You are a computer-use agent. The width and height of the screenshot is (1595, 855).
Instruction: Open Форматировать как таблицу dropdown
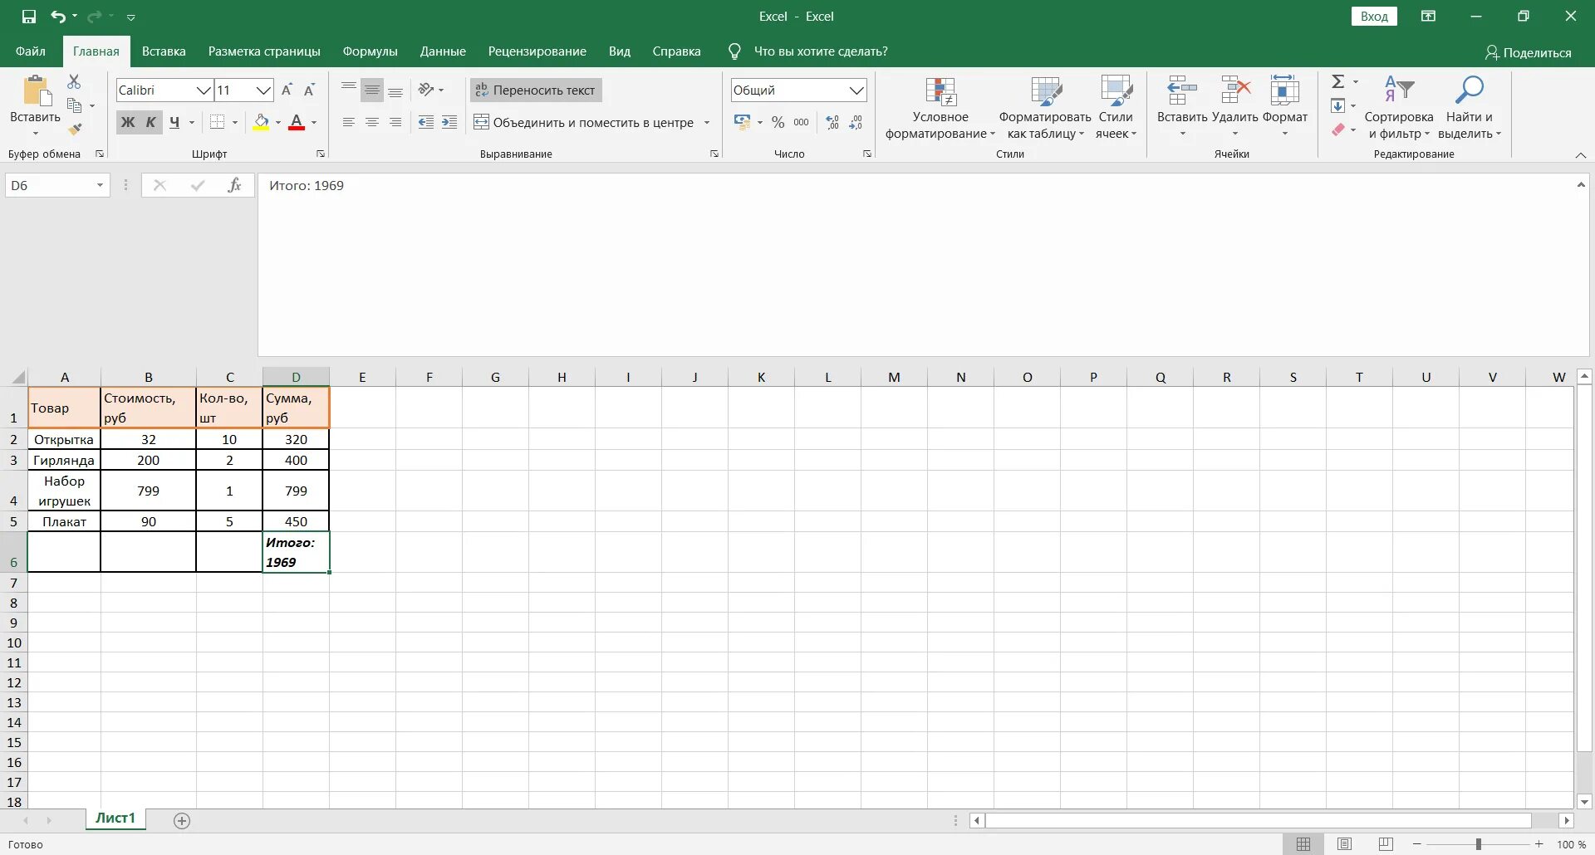coord(1045,109)
